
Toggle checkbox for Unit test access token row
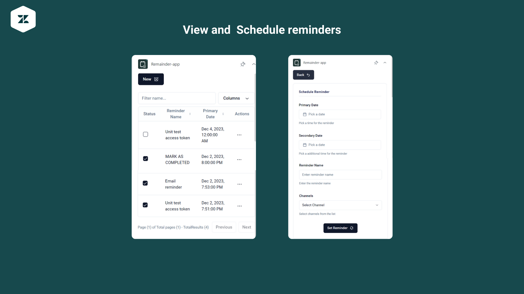pos(146,134)
